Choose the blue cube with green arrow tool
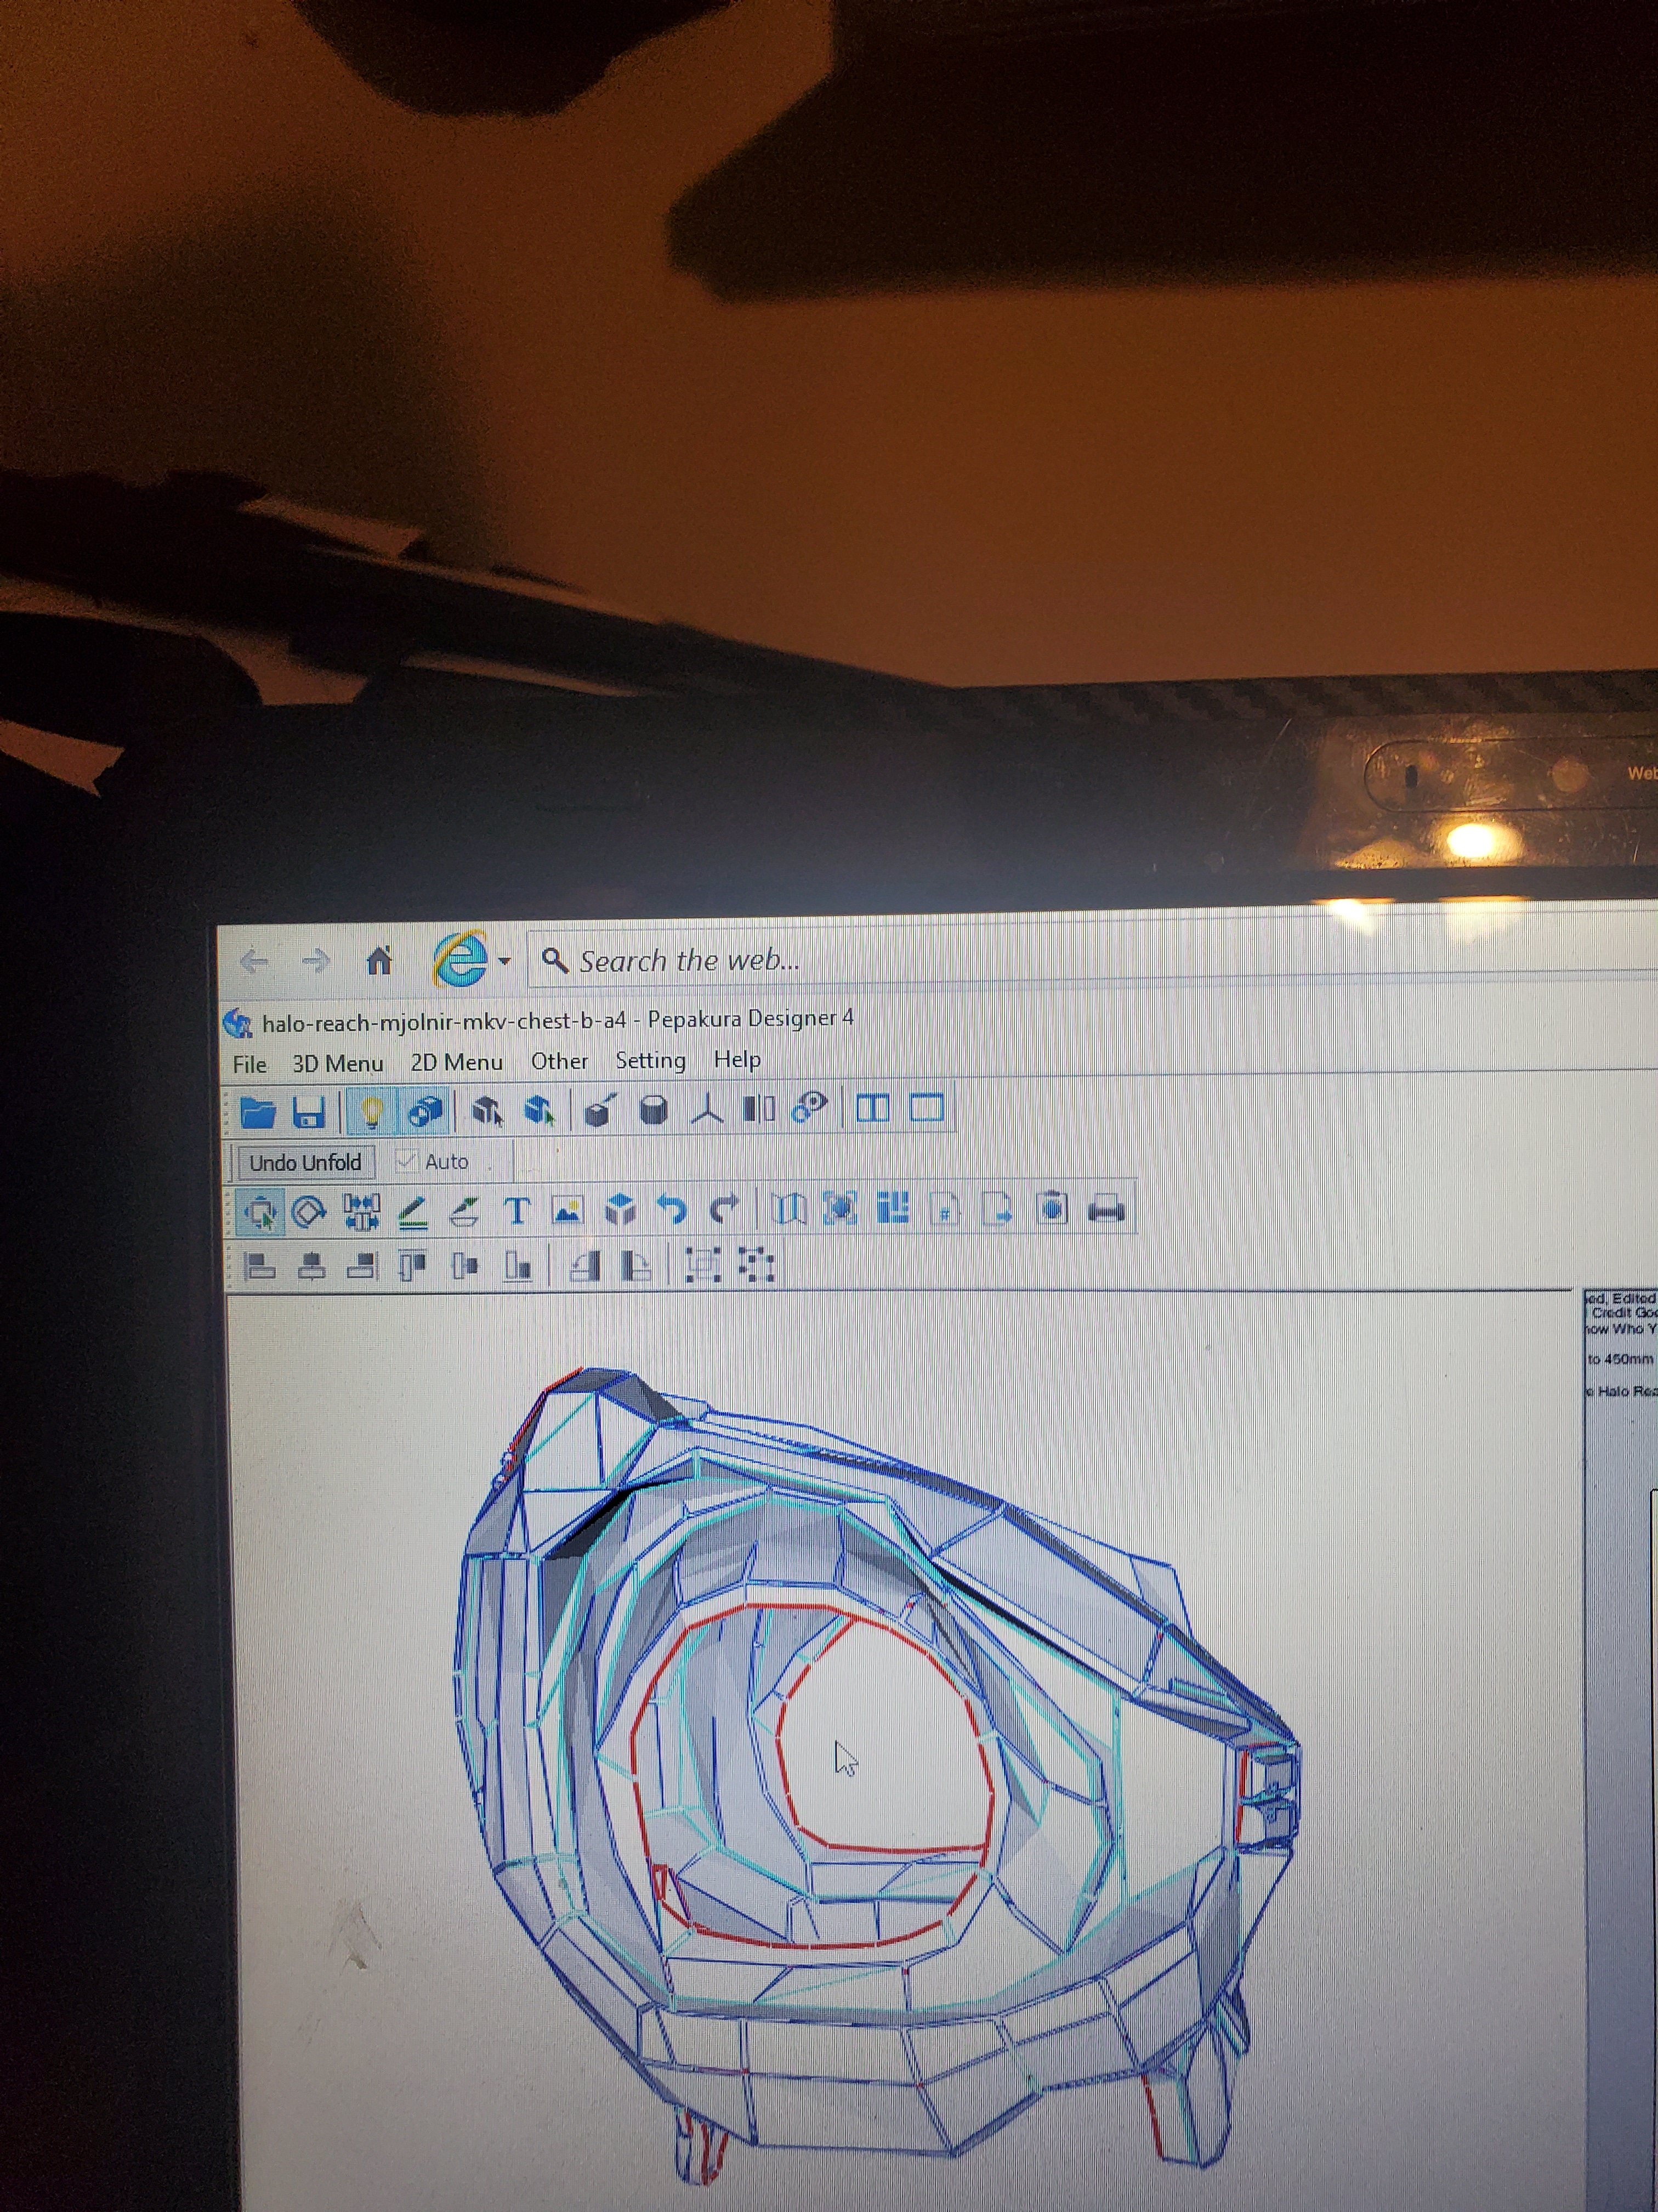Image resolution: width=1658 pixels, height=2212 pixels. pyautogui.click(x=541, y=1110)
